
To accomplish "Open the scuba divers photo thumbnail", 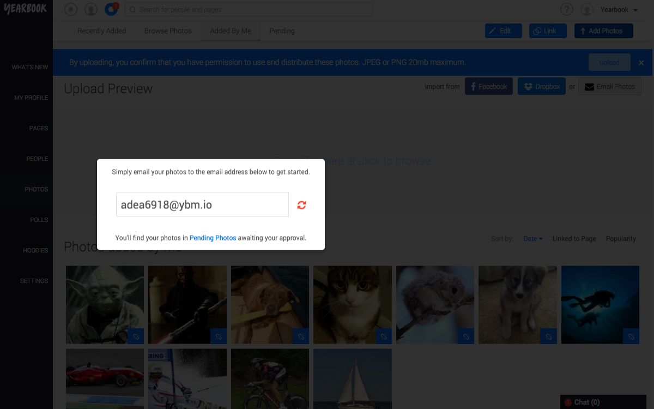I will 600,305.
